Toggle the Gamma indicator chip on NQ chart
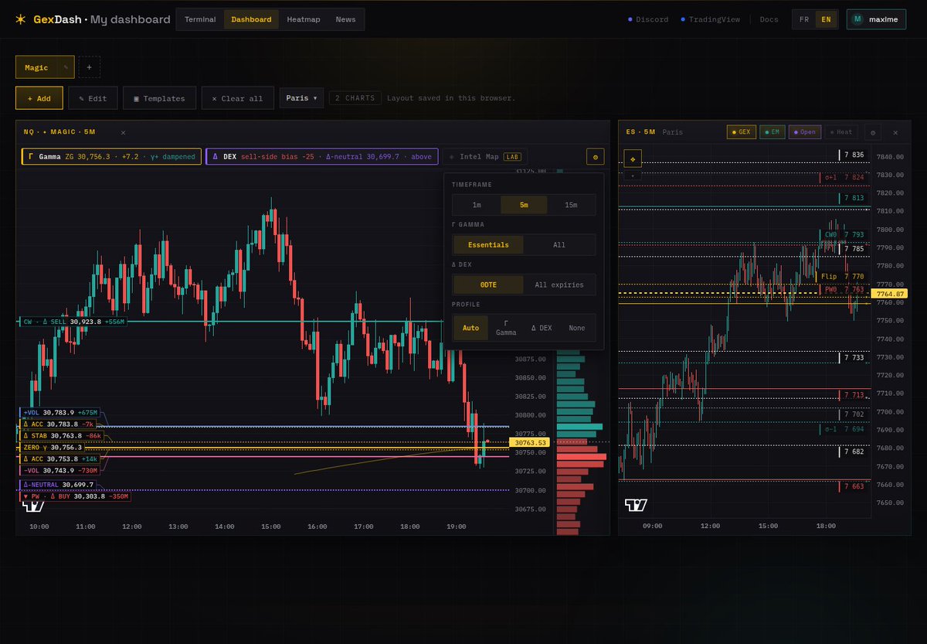This screenshot has width=927, height=644. (111, 157)
